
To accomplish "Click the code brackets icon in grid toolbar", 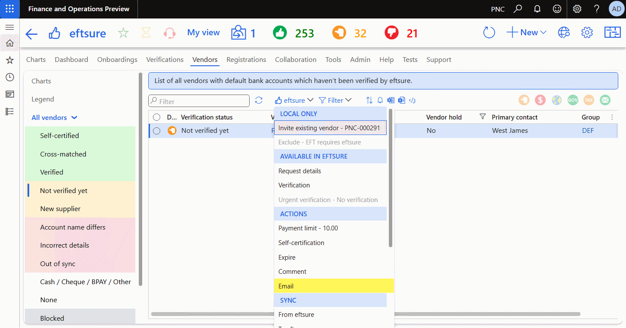I will tap(412, 100).
